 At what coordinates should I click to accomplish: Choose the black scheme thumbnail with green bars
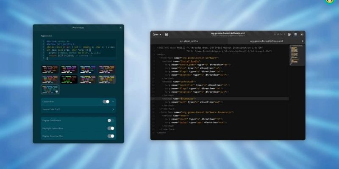(x=69, y=79)
